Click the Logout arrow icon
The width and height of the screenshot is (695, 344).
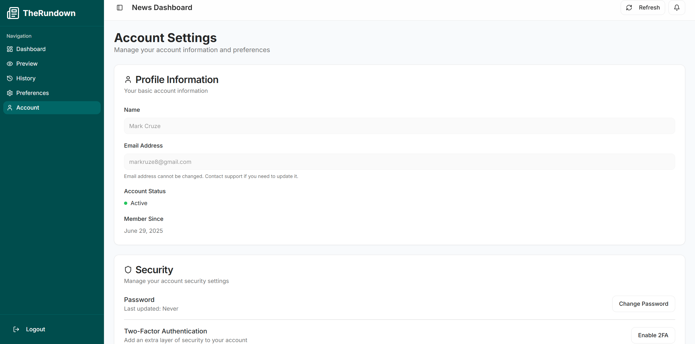click(x=16, y=329)
